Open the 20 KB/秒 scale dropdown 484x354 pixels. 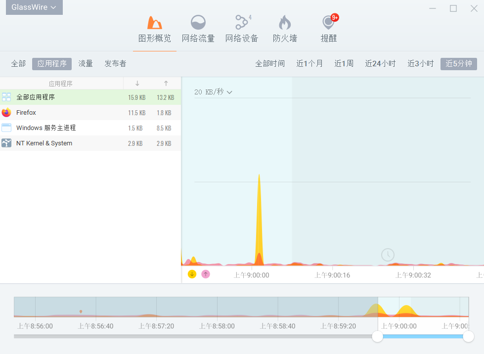pos(213,92)
